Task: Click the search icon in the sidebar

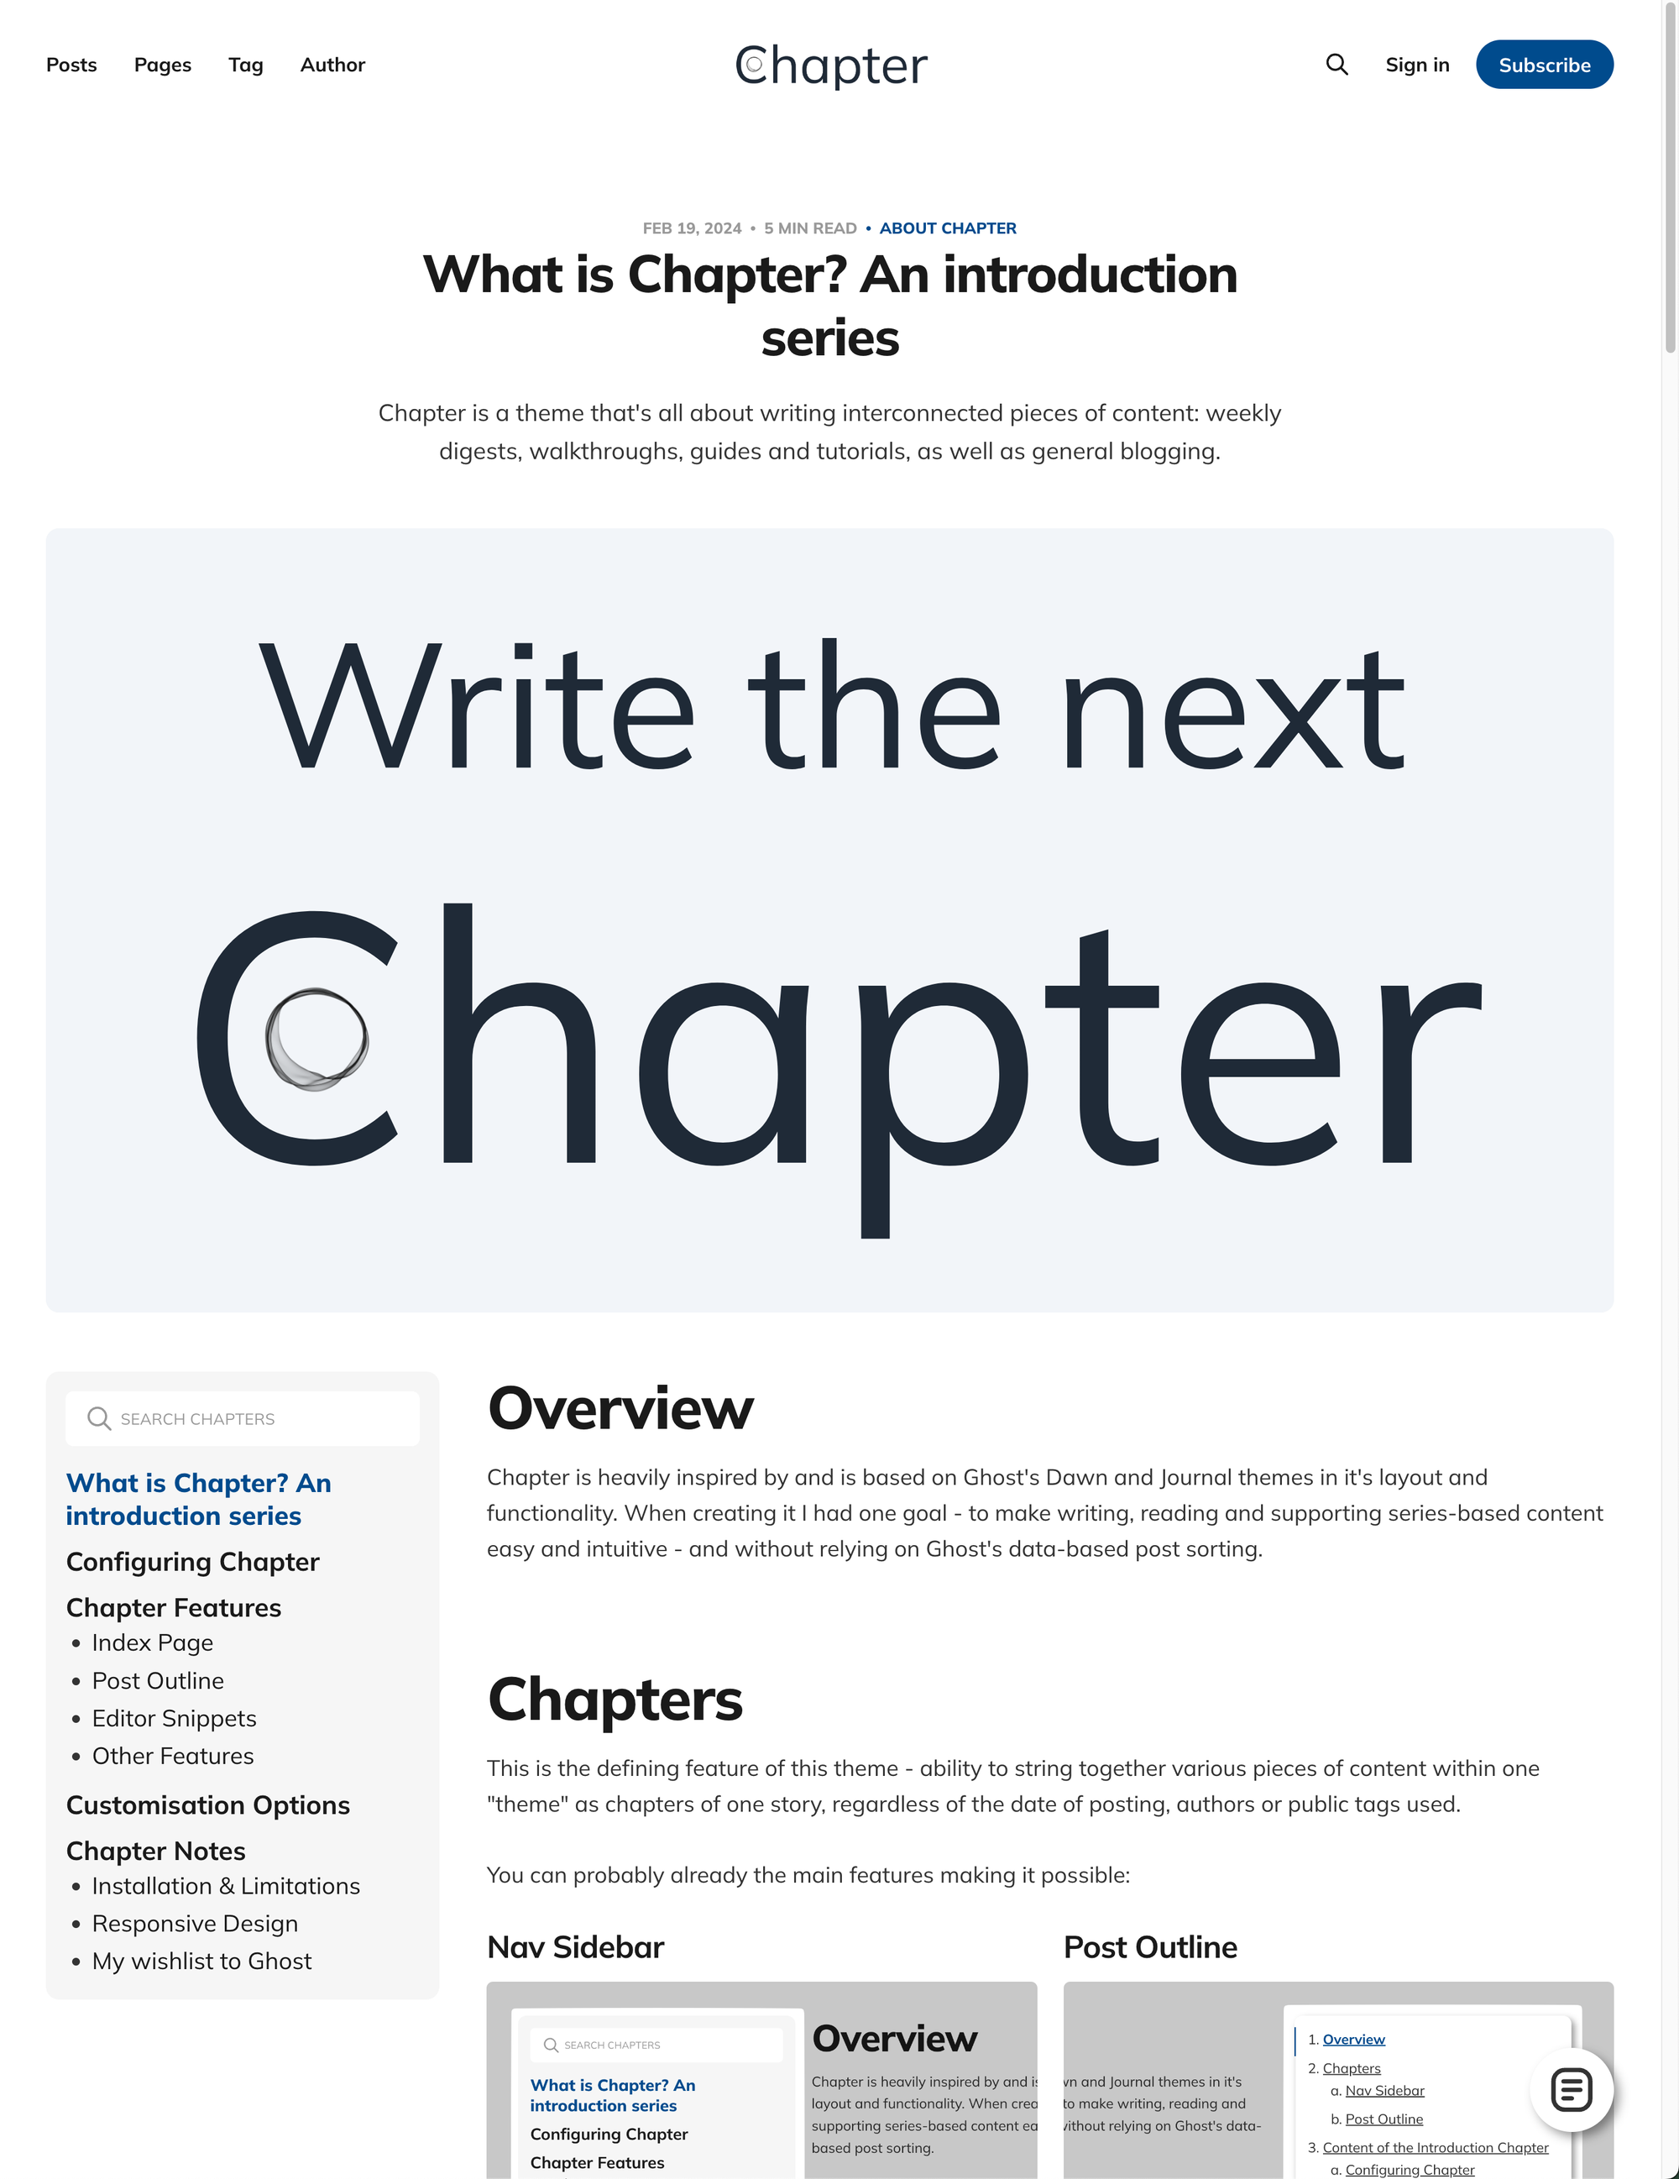Action: pyautogui.click(x=99, y=1418)
